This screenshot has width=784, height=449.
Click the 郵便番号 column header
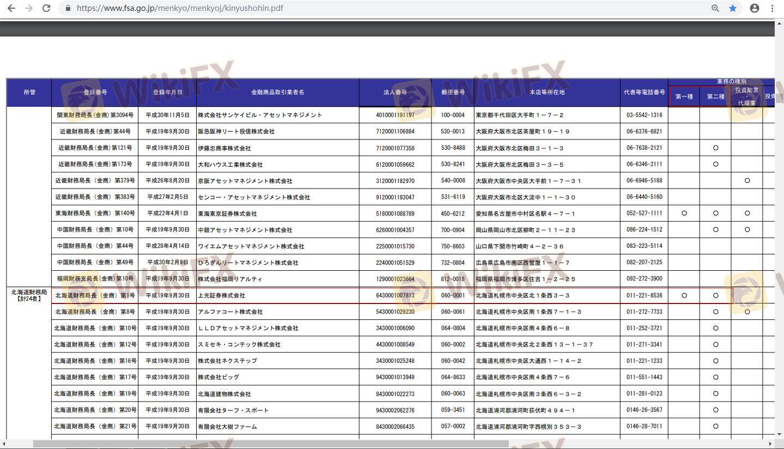[453, 93]
